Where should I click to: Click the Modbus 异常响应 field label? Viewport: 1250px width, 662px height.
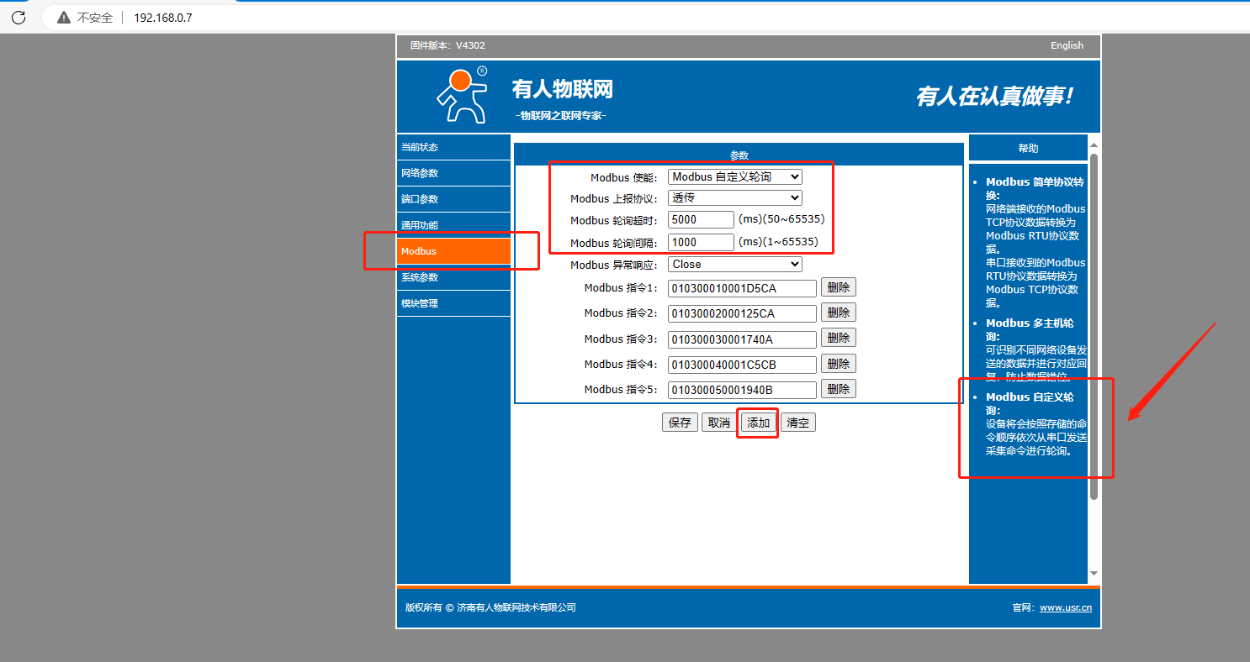613,265
